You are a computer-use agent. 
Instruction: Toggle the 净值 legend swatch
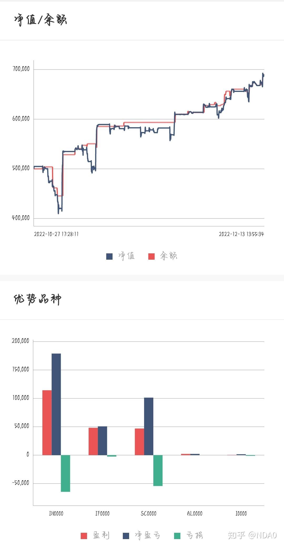point(109,256)
